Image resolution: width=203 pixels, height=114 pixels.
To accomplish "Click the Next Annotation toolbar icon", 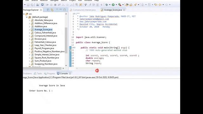I will [x=143, y=5].
